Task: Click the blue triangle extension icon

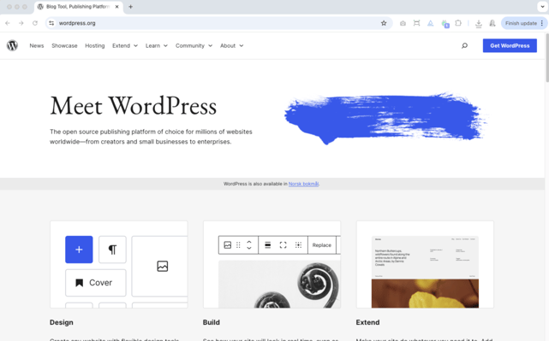Action: click(x=430, y=23)
